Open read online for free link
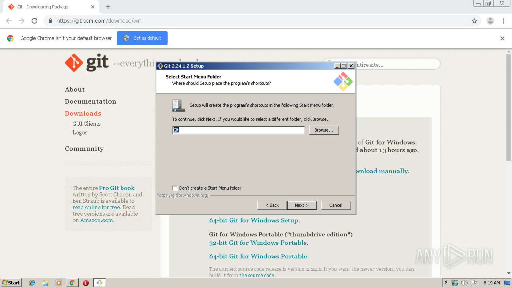Viewport: 512px width, 288px height. (x=96, y=207)
